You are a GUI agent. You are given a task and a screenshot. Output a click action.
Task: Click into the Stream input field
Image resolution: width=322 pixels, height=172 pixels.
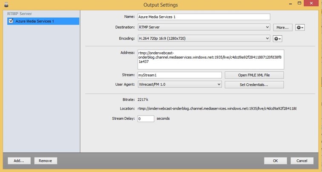pyautogui.click(x=180, y=75)
